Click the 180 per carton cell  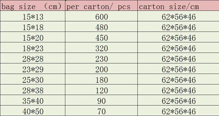[102, 80]
